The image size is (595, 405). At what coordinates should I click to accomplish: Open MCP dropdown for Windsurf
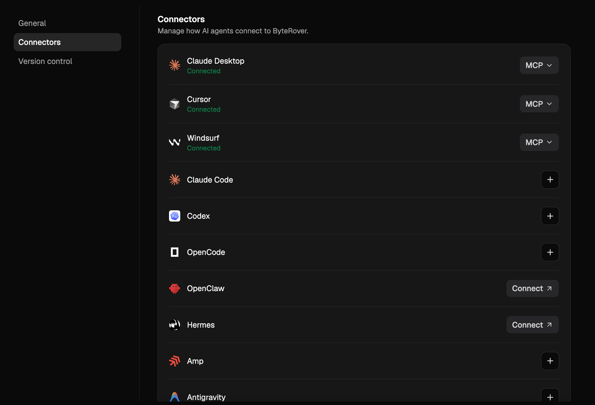point(539,142)
